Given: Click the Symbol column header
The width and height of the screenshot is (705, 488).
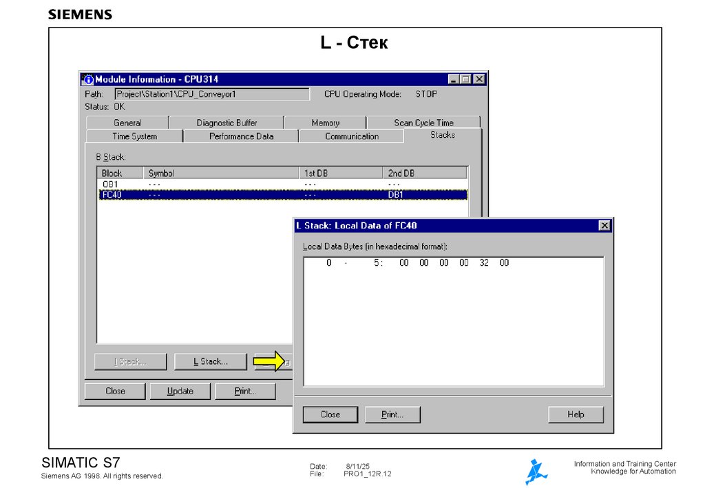Looking at the screenshot, I should pos(221,173).
